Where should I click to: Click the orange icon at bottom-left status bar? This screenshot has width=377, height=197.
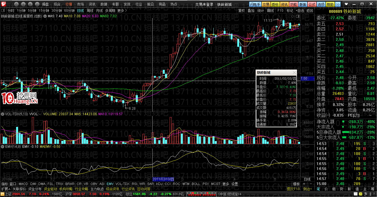pos(3,194)
